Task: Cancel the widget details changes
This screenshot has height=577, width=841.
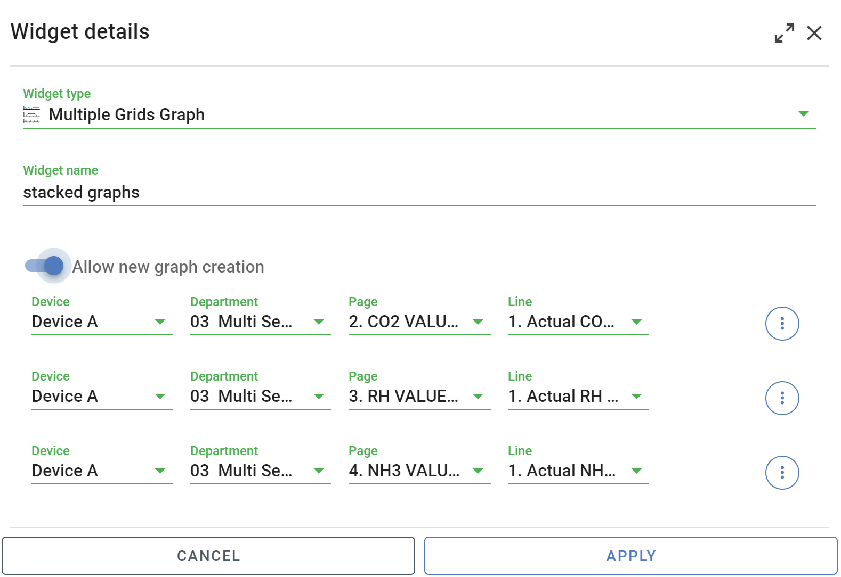Action: [x=207, y=555]
